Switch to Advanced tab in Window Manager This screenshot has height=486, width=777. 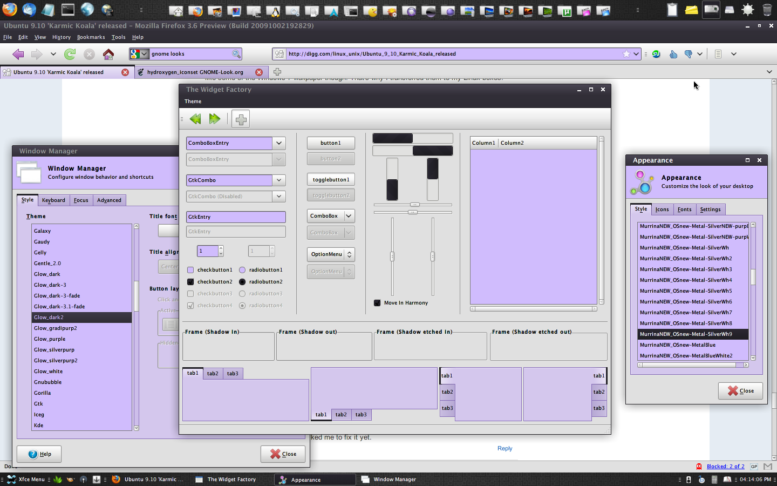point(109,200)
